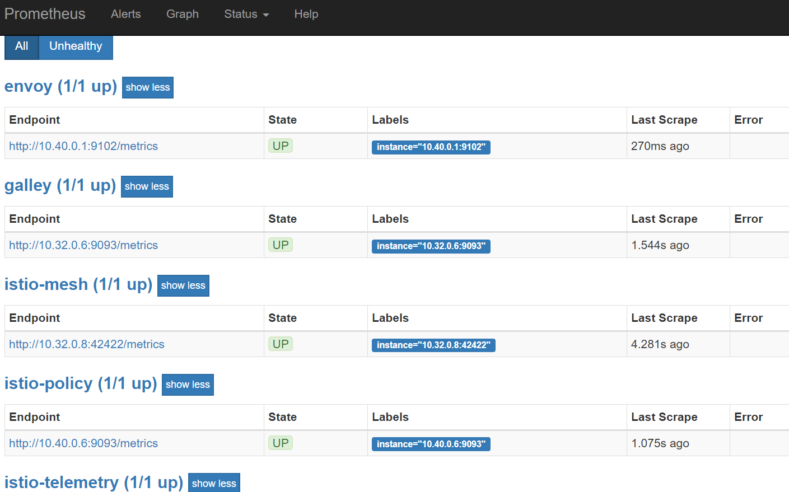789x492 pixels.
Task: Open the Alerts page
Action: coord(125,14)
